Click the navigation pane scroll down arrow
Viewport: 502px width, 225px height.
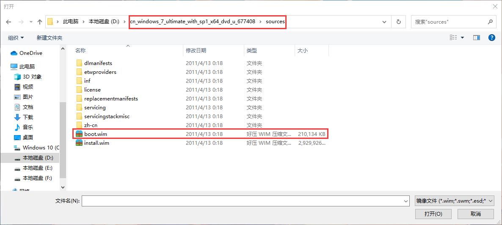[63, 188]
